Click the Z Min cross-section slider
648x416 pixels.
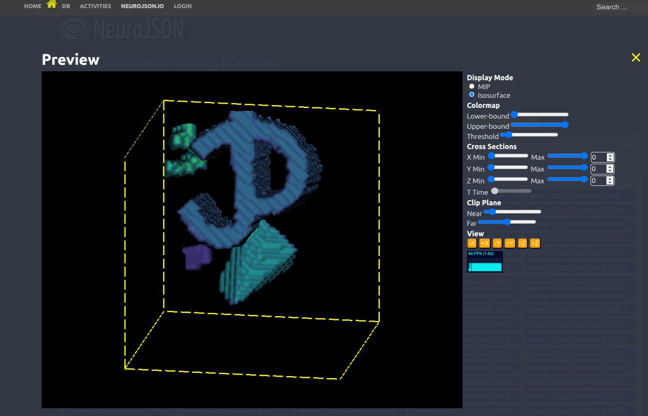508,180
